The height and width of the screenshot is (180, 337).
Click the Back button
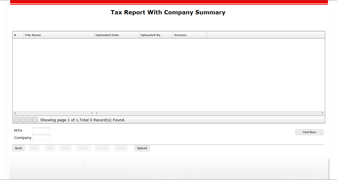tap(19, 148)
